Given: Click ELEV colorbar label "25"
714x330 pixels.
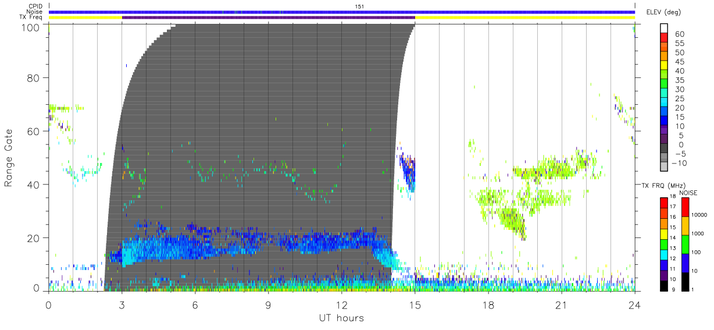Looking at the screenshot, I should tap(680, 98).
